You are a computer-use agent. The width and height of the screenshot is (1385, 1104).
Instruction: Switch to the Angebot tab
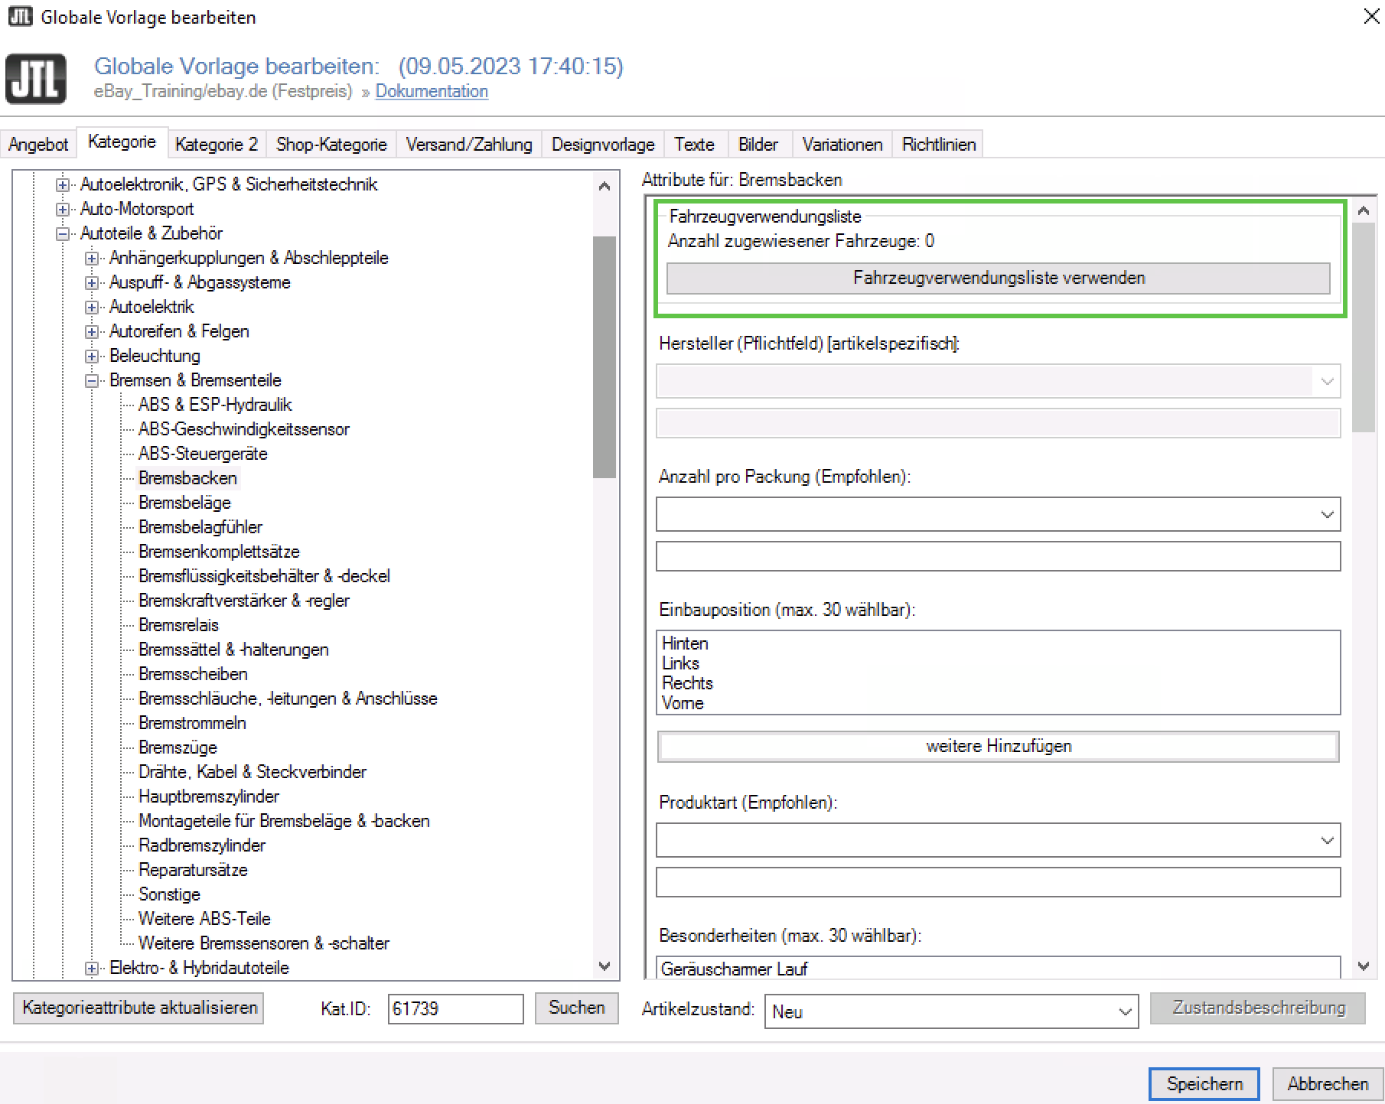tap(38, 145)
